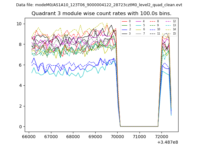This screenshot has height=148, width=198.
Task: Click legend label 15
Action: pos(174,33)
